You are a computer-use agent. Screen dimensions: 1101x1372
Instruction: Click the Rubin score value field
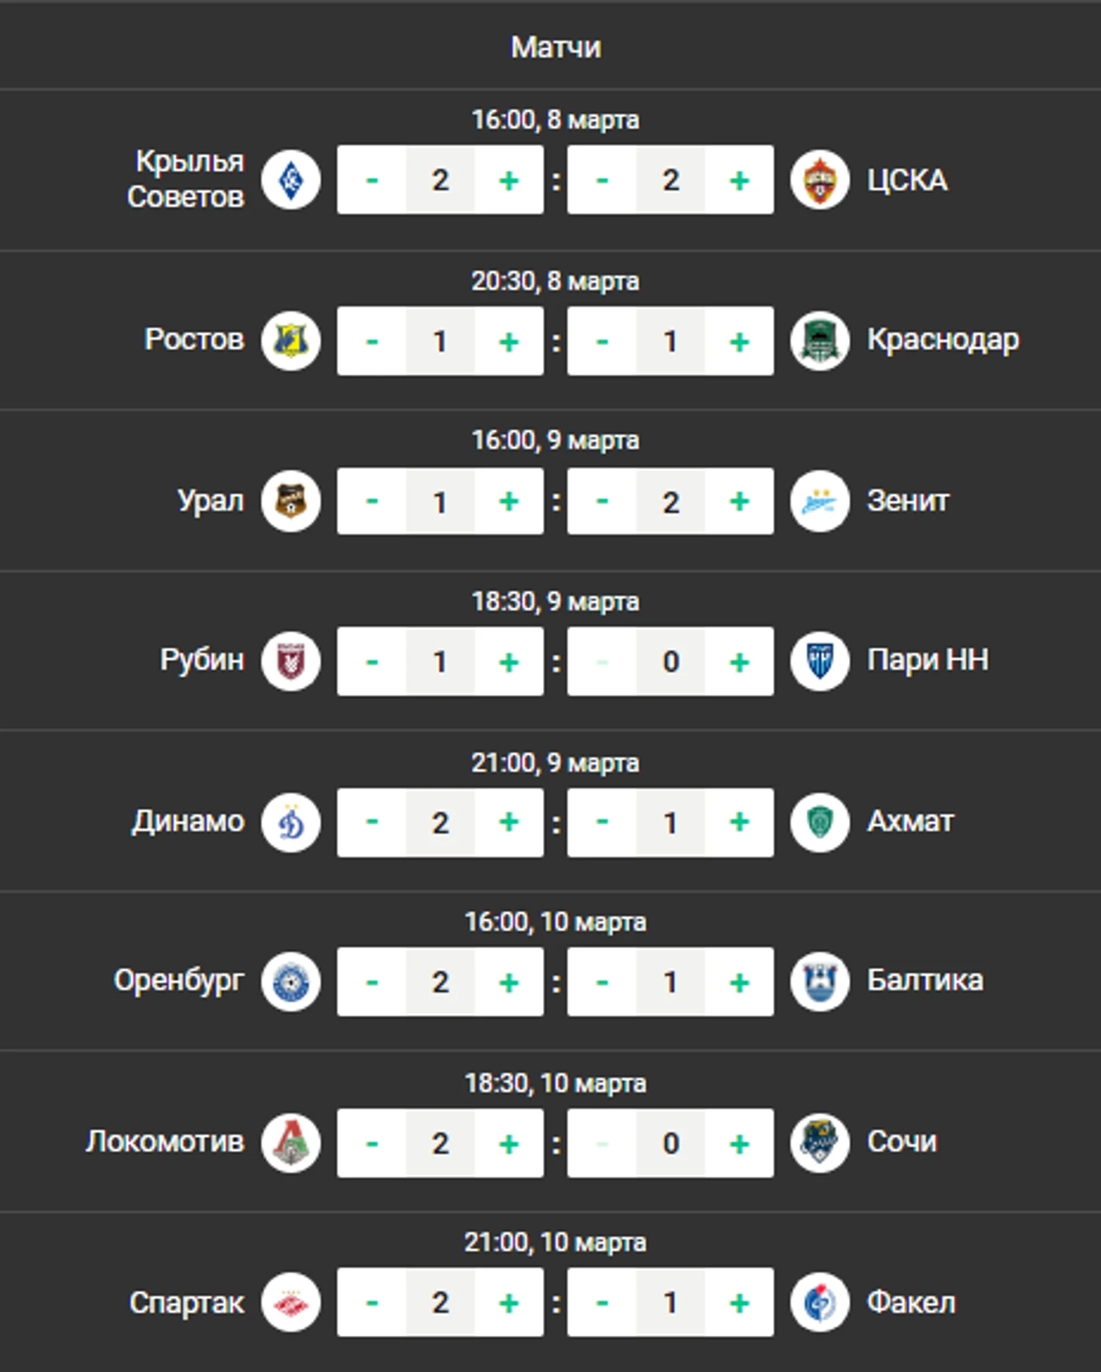(440, 661)
